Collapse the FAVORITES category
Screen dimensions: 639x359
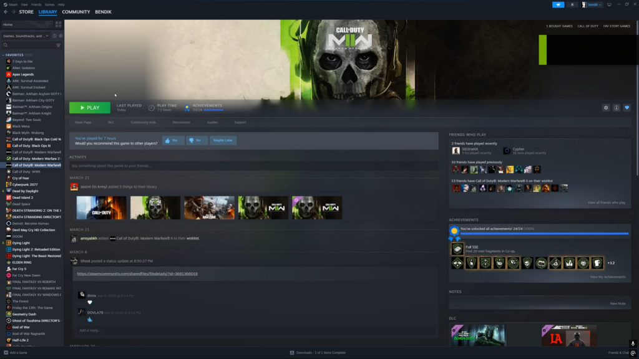click(x=3, y=55)
